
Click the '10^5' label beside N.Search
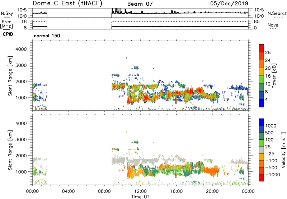[x=259, y=10]
